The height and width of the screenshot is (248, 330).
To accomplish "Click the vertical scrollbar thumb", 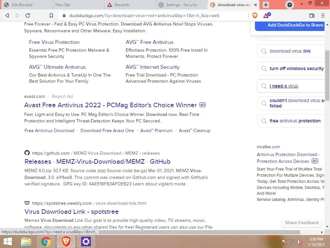I will click(x=327, y=76).
